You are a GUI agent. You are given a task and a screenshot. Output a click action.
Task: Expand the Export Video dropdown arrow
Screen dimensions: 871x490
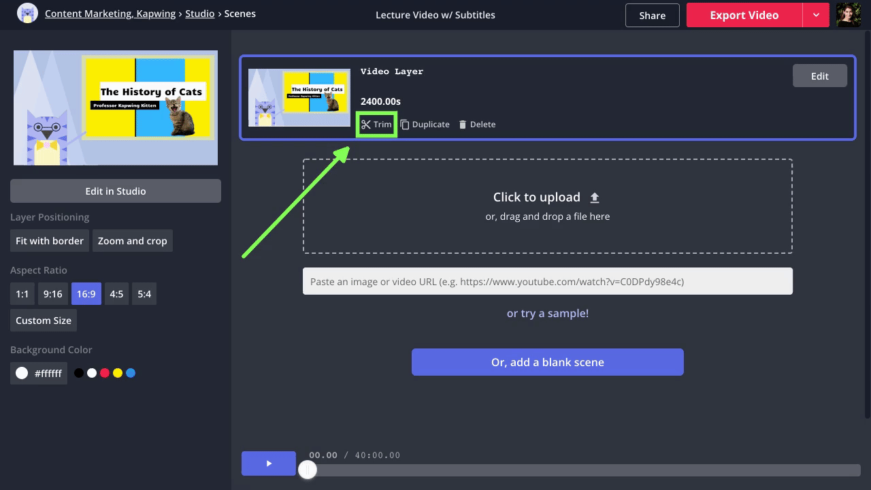[x=815, y=15]
